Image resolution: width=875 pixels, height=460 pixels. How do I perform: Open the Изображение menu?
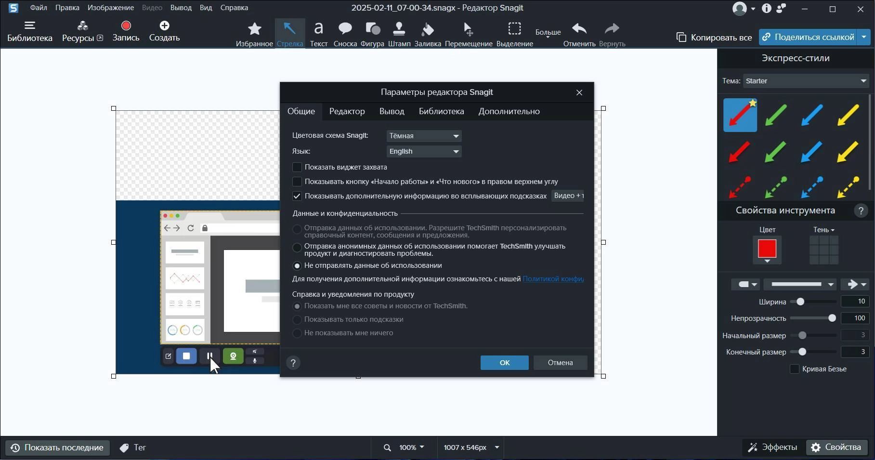[x=111, y=8]
